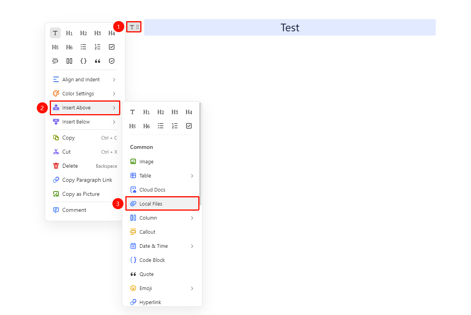This screenshot has width=471, height=315.
Task: Expand the Column option in Common list
Action: click(x=162, y=218)
